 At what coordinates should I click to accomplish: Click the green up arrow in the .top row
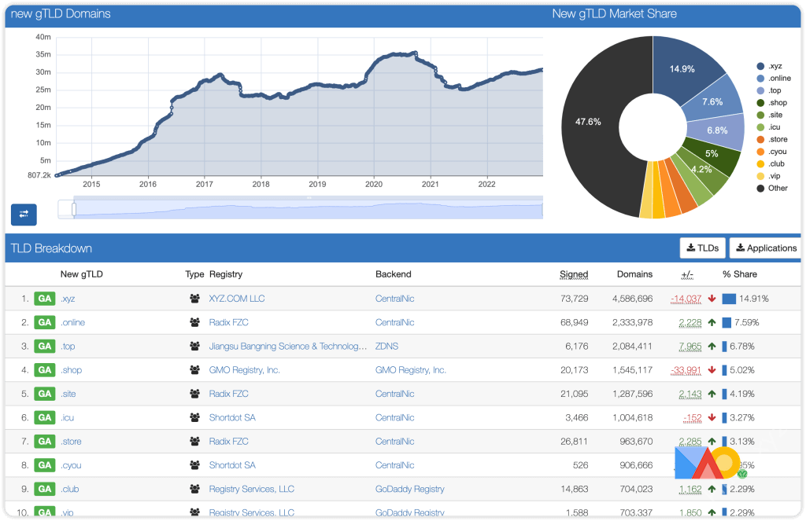tap(712, 347)
